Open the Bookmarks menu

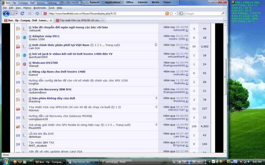(40, 8)
